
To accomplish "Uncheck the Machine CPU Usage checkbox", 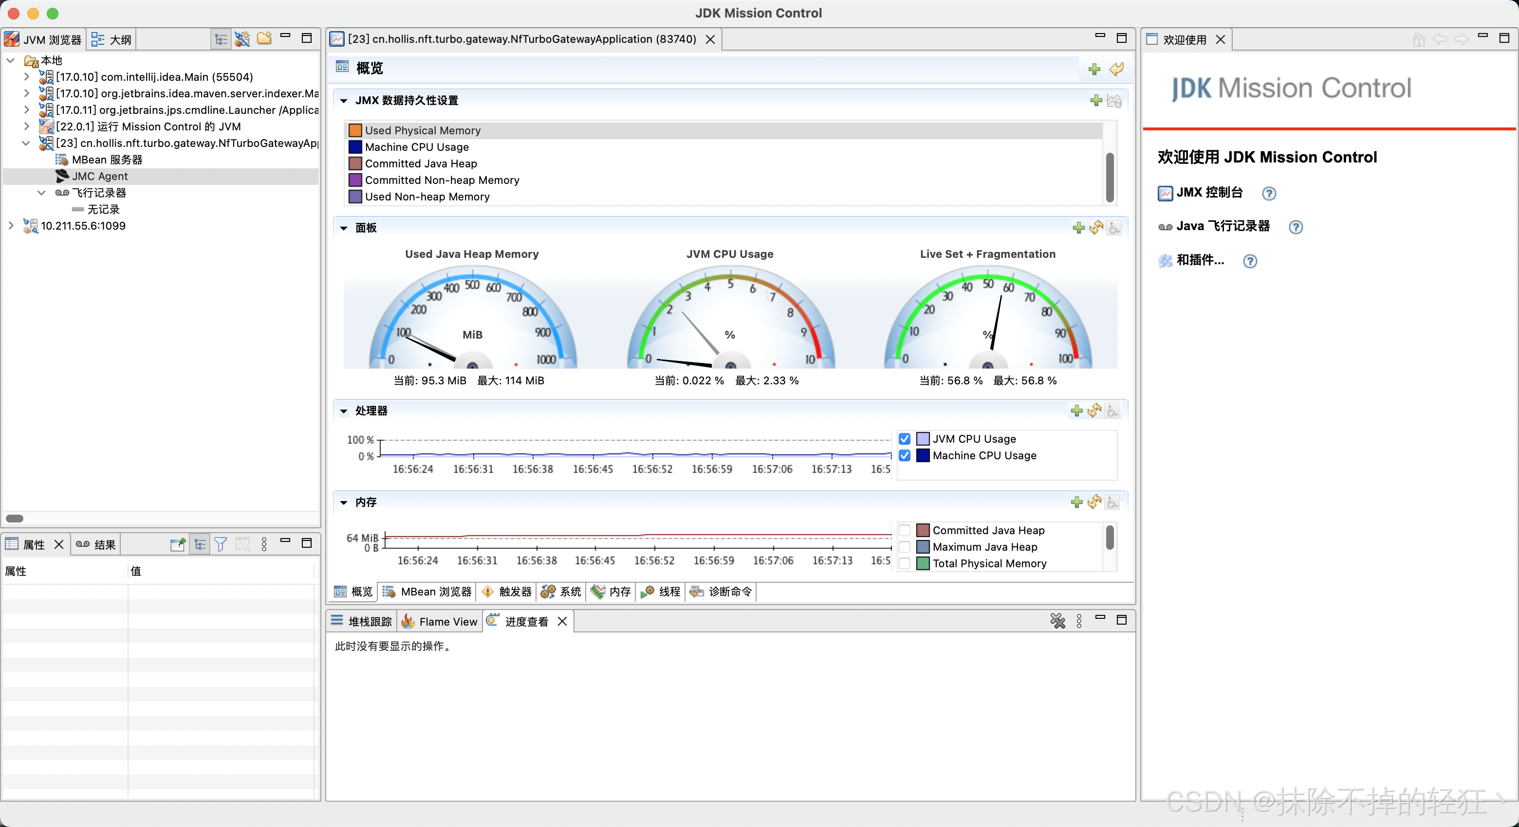I will [x=905, y=455].
